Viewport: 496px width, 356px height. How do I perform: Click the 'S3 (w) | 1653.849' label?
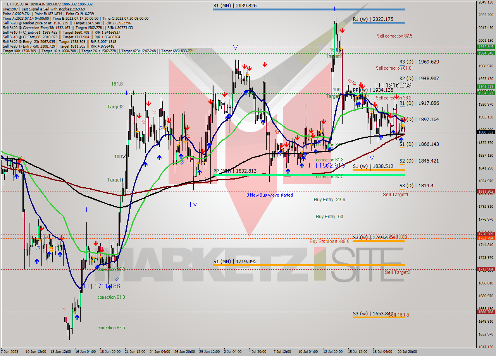(x=373, y=314)
